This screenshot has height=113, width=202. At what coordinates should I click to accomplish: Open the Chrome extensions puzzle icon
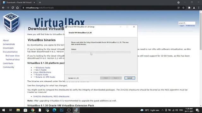[189, 8]
